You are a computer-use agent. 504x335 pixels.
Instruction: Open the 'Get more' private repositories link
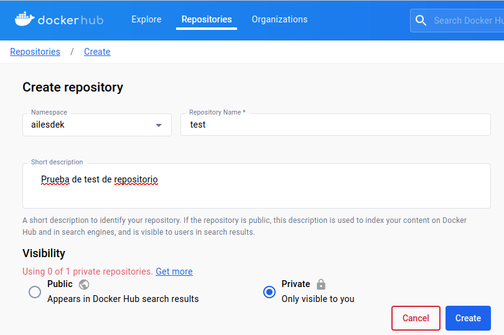[x=174, y=271]
